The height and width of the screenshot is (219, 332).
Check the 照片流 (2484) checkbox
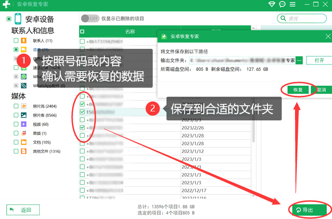[x=16, y=106]
